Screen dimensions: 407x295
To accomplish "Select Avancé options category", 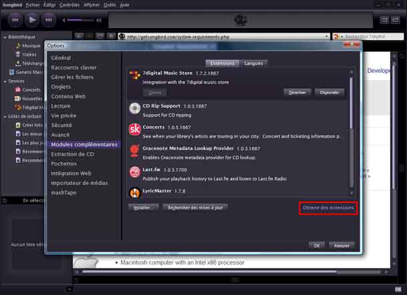I will 60,135.
